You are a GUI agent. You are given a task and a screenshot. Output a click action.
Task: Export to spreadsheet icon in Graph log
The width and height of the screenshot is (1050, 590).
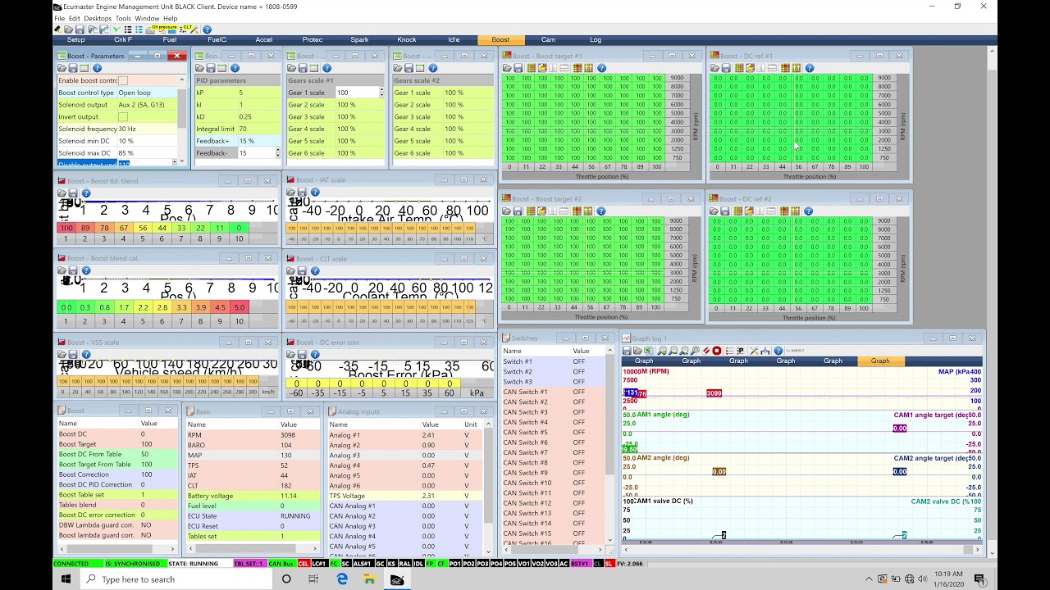pos(648,351)
